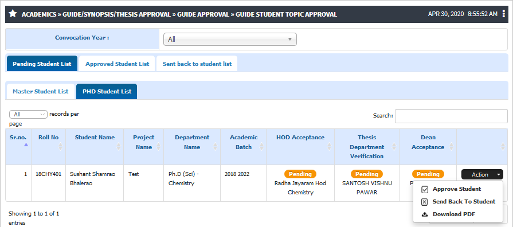Click project name Test cell
513x227 pixels.
(134, 174)
